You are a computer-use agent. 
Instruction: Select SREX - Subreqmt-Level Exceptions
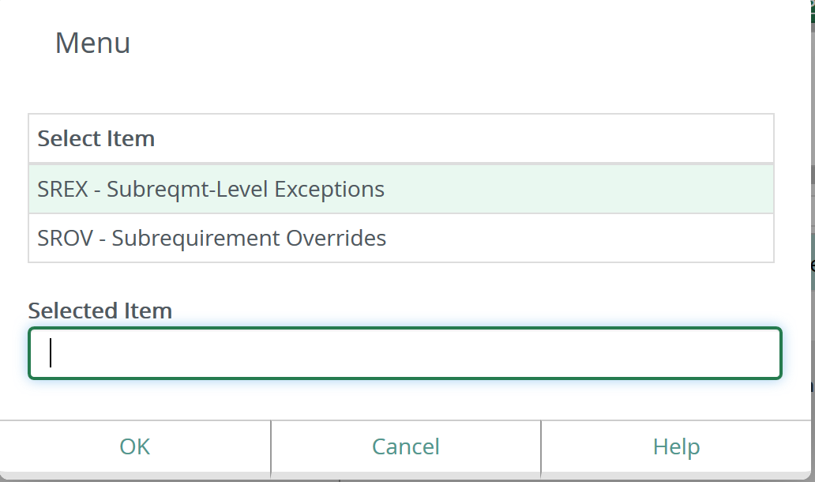click(x=211, y=190)
